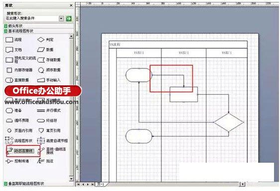Go to the first page navigation button
This screenshot has height=191, width=280.
(x=78, y=185)
